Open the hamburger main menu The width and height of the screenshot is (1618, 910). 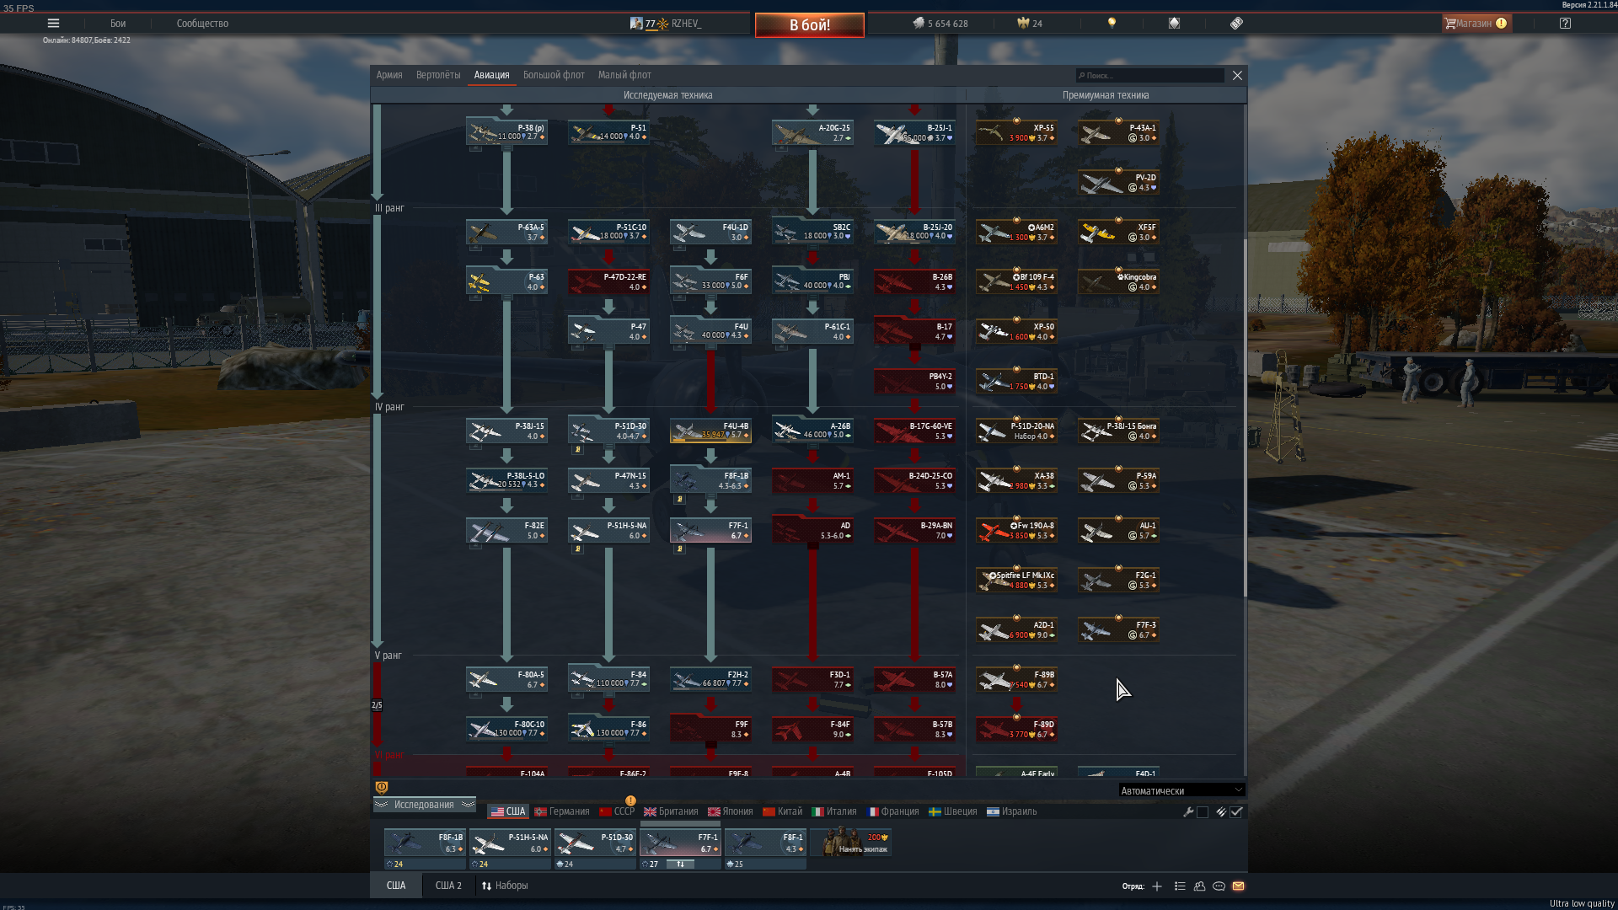click(x=53, y=24)
